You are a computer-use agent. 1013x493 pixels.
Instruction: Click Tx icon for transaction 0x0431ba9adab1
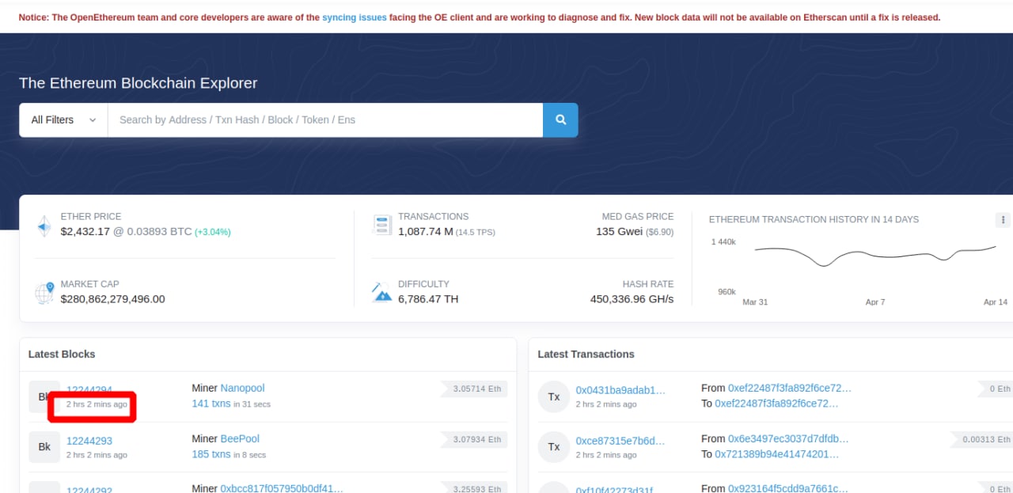point(554,396)
